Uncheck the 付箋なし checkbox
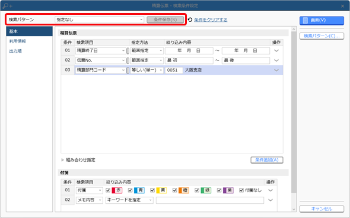The image size is (350, 218). (241, 190)
